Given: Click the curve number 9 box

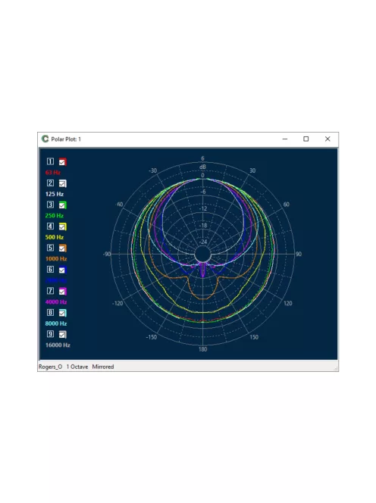Looking at the screenshot, I should tap(51, 334).
